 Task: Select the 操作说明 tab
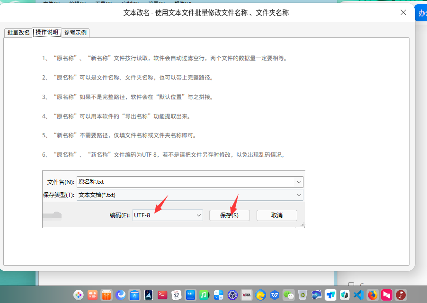(47, 32)
